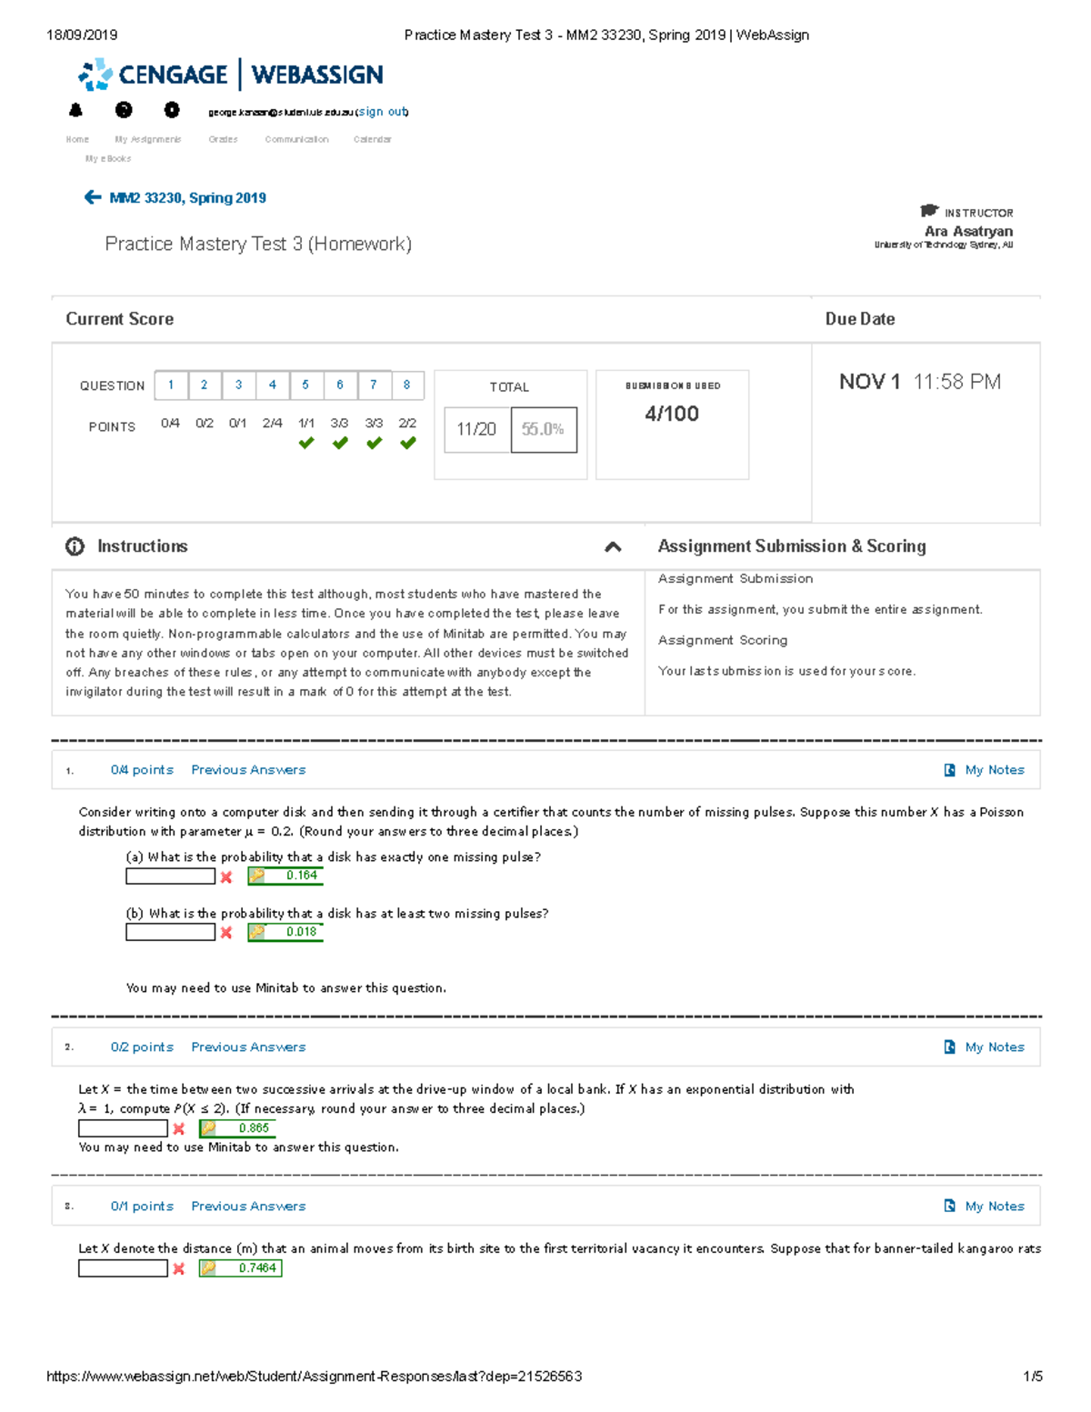Collapse the Instructions panel chevron
Screen dimensions: 1091x1412
pyautogui.click(x=614, y=546)
